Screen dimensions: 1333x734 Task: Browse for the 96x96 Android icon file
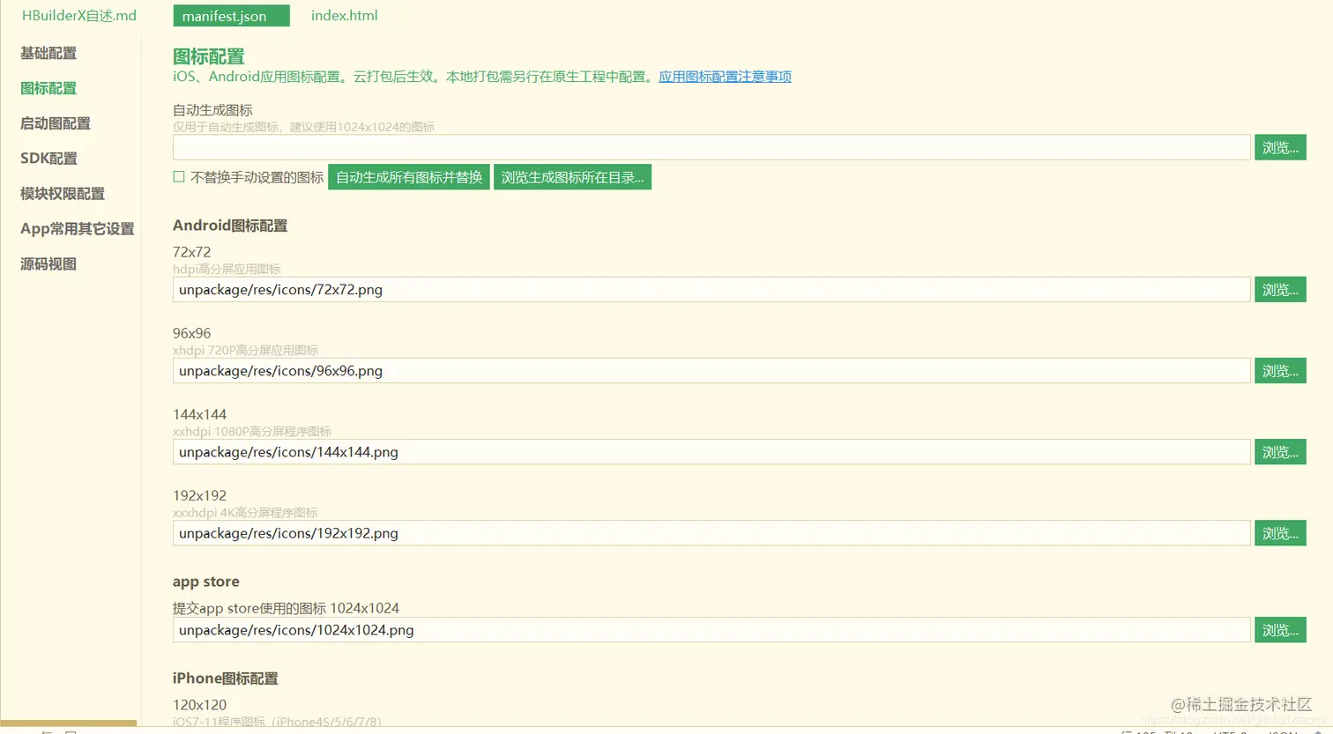click(1280, 370)
